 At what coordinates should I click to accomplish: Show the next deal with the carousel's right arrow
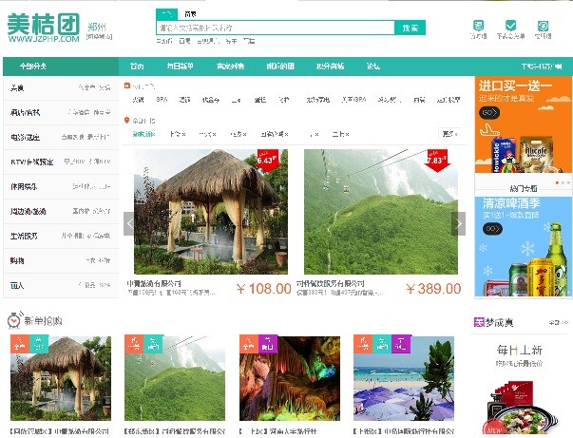(x=459, y=223)
